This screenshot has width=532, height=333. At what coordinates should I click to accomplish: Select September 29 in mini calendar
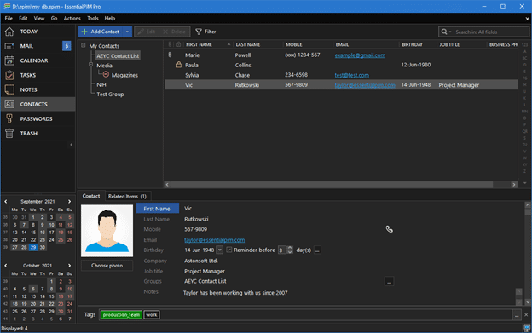tap(33, 247)
